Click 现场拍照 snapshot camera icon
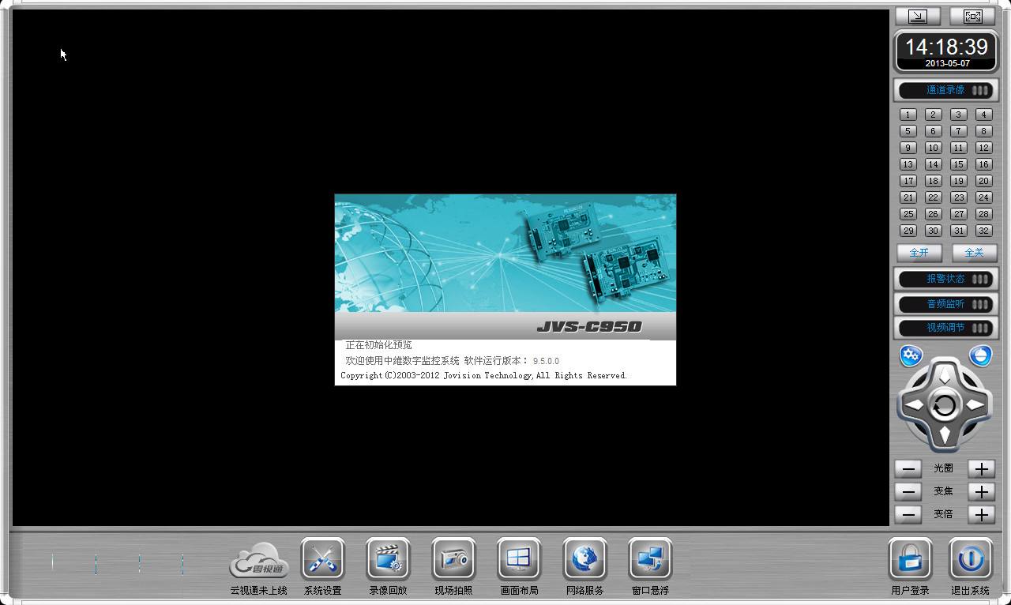The image size is (1011, 605). (454, 559)
